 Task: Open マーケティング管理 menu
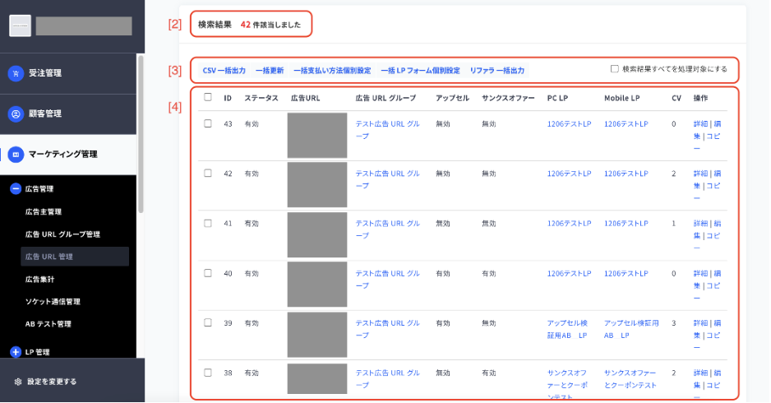coord(68,155)
